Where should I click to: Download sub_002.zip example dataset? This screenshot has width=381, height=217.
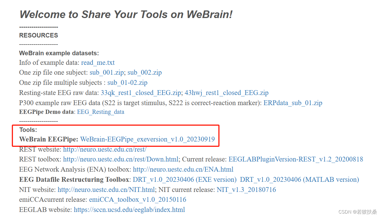point(145,73)
